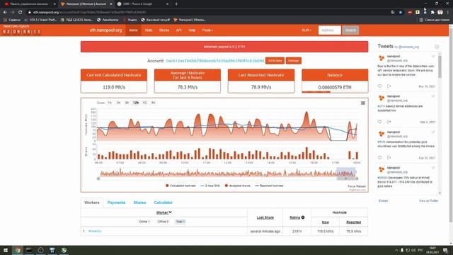453x255 pixels.
Task: Click the account address link
Action: click(215, 61)
